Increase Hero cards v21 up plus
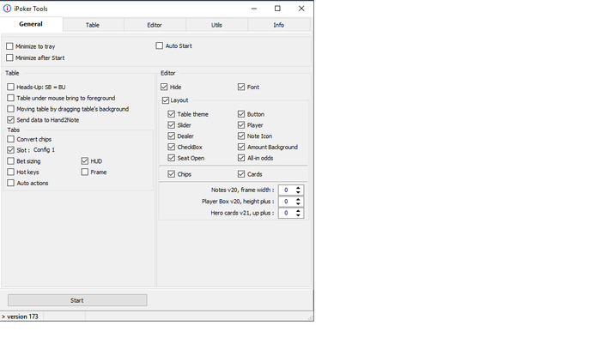Screen dimensions: 601x338 click(x=298, y=211)
